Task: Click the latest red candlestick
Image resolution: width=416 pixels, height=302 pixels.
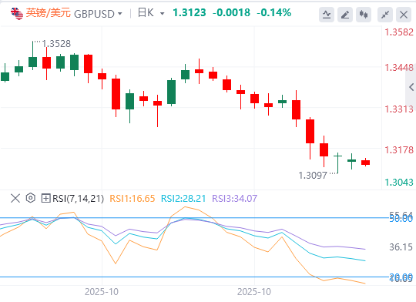Action: 366,163
